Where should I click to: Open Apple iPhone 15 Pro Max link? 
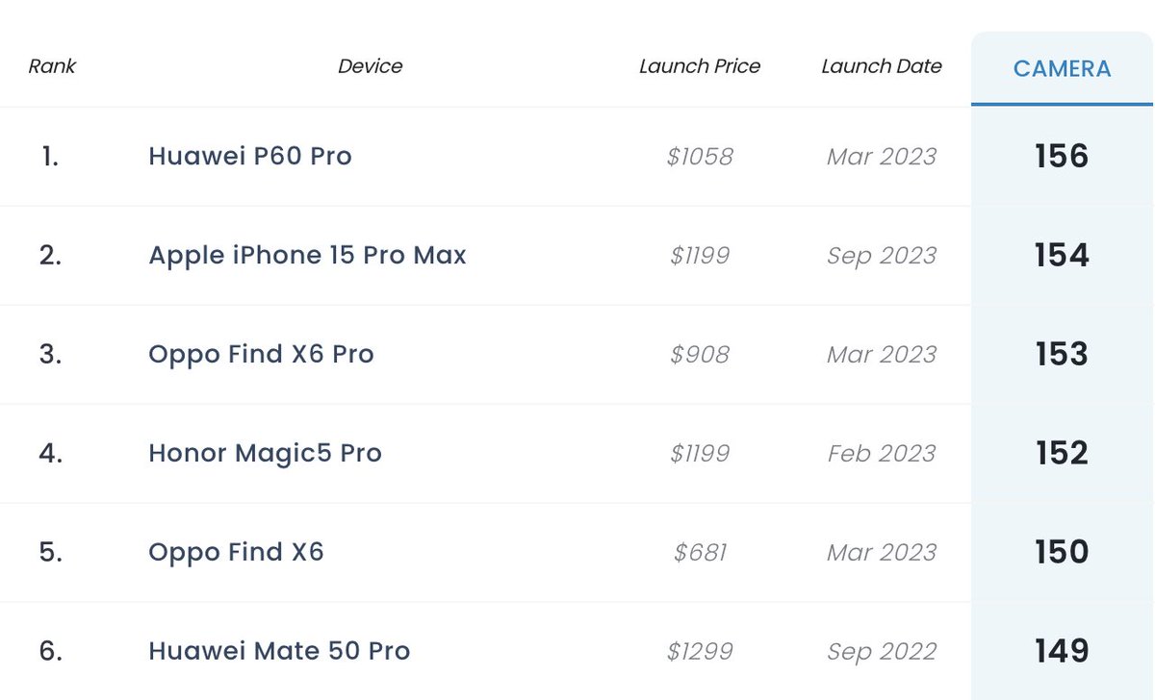[x=307, y=255]
